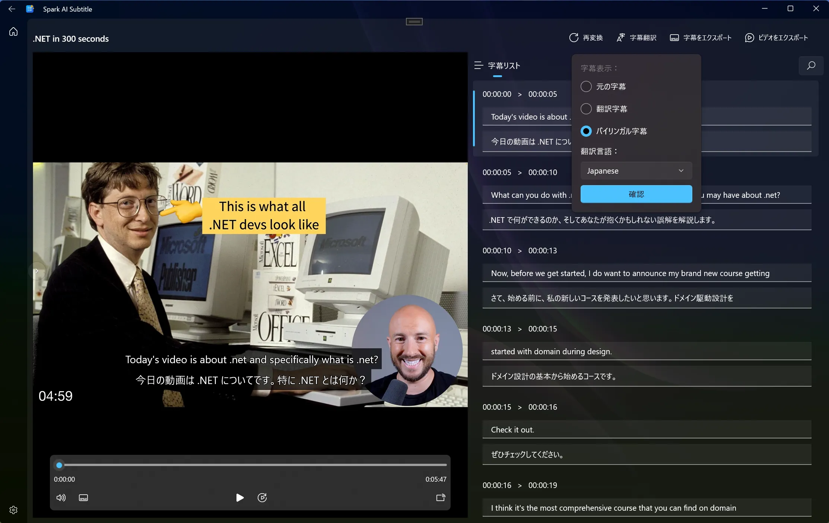Open the Japanese translation language dropdown

636,171
